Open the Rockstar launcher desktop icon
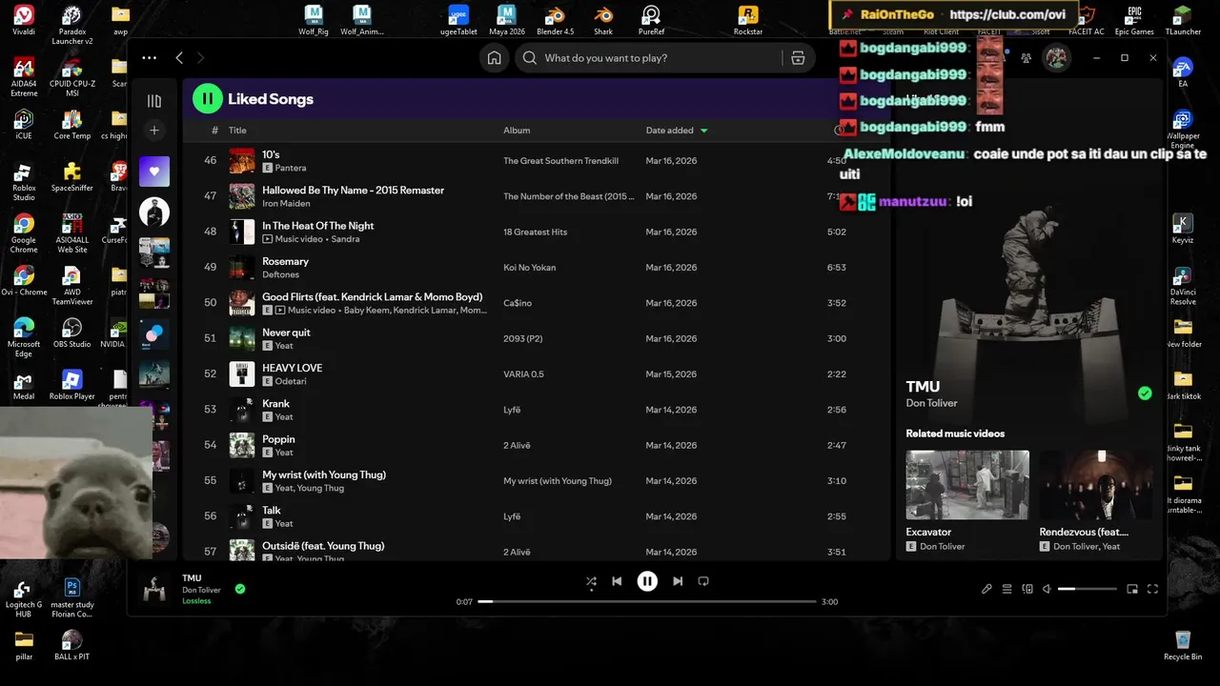1220x686 pixels. (x=748, y=21)
